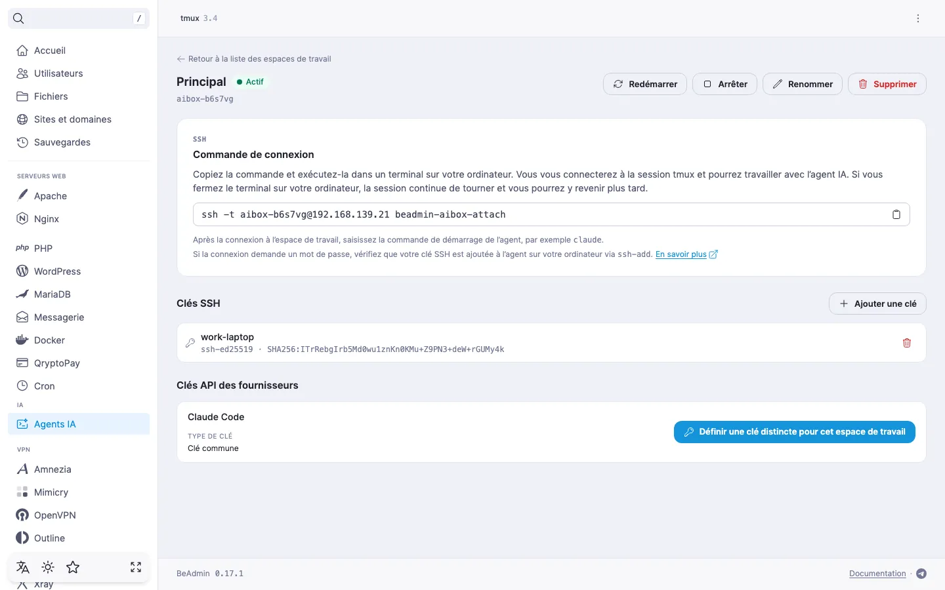Image resolution: width=945 pixels, height=590 pixels.
Task: Open the Documentation footer link
Action: coord(877,574)
